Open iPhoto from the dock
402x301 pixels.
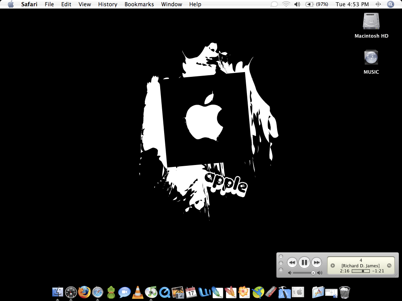(178, 292)
